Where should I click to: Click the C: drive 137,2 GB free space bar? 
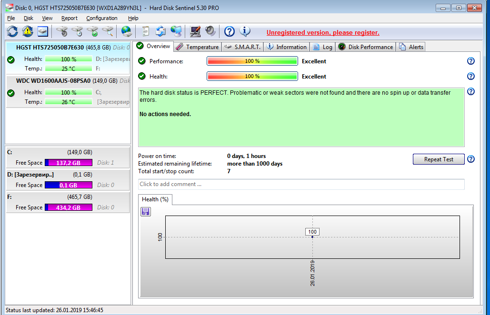69,163
